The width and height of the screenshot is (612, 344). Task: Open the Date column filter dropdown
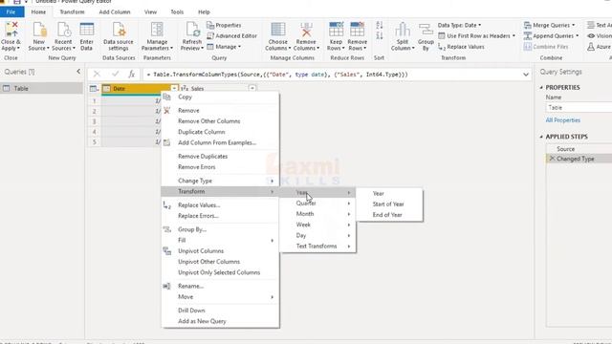(174, 89)
